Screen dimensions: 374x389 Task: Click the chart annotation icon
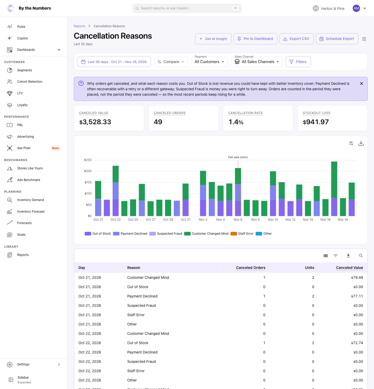tap(351, 143)
